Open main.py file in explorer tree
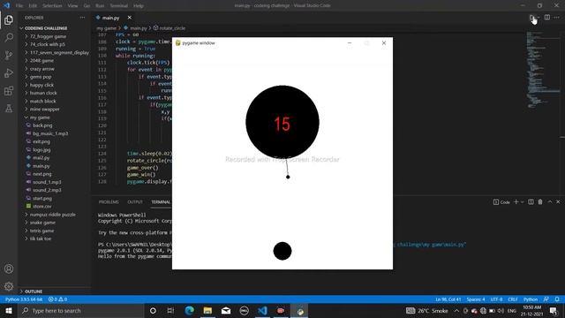Viewport: 565px width, 318px height. point(41,166)
